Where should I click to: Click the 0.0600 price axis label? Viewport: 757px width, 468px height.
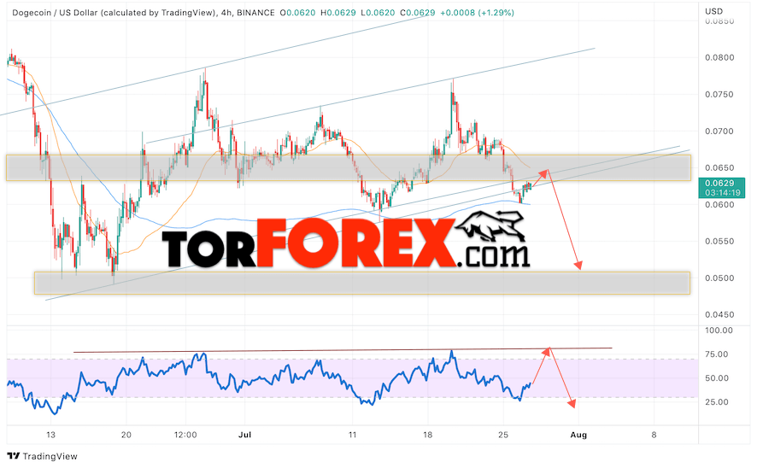point(719,205)
